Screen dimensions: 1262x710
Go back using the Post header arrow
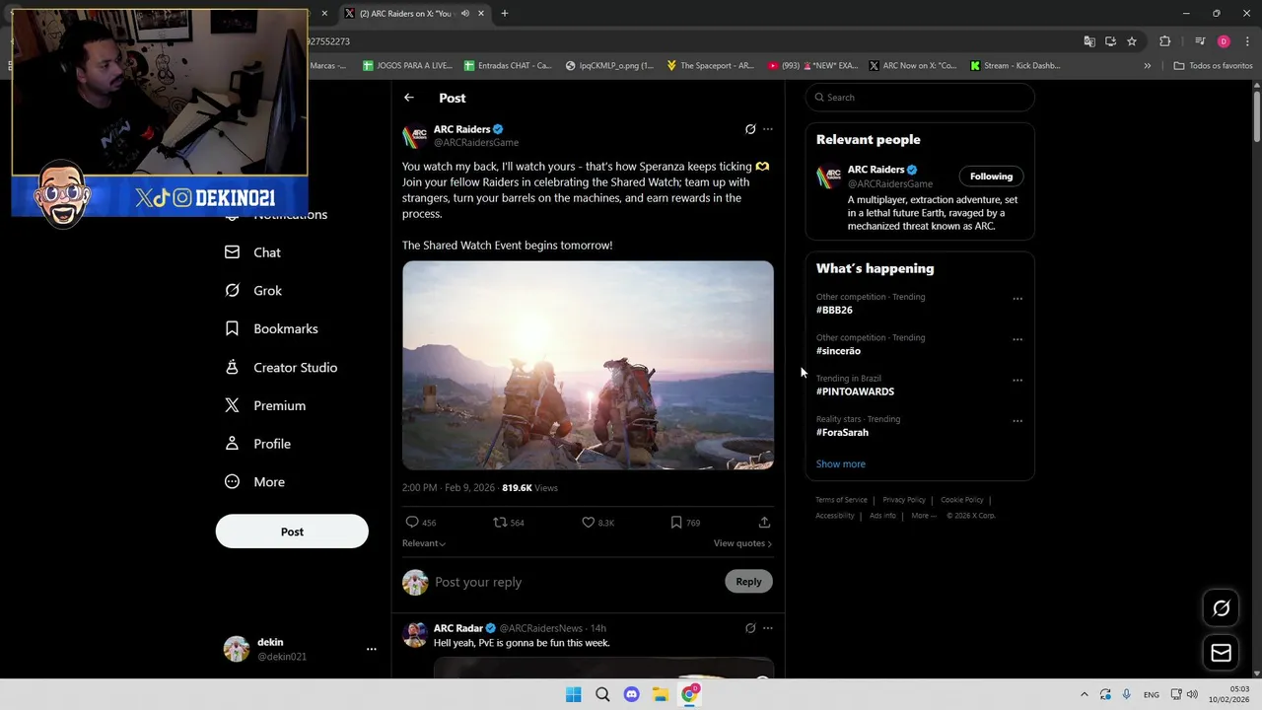(x=409, y=98)
